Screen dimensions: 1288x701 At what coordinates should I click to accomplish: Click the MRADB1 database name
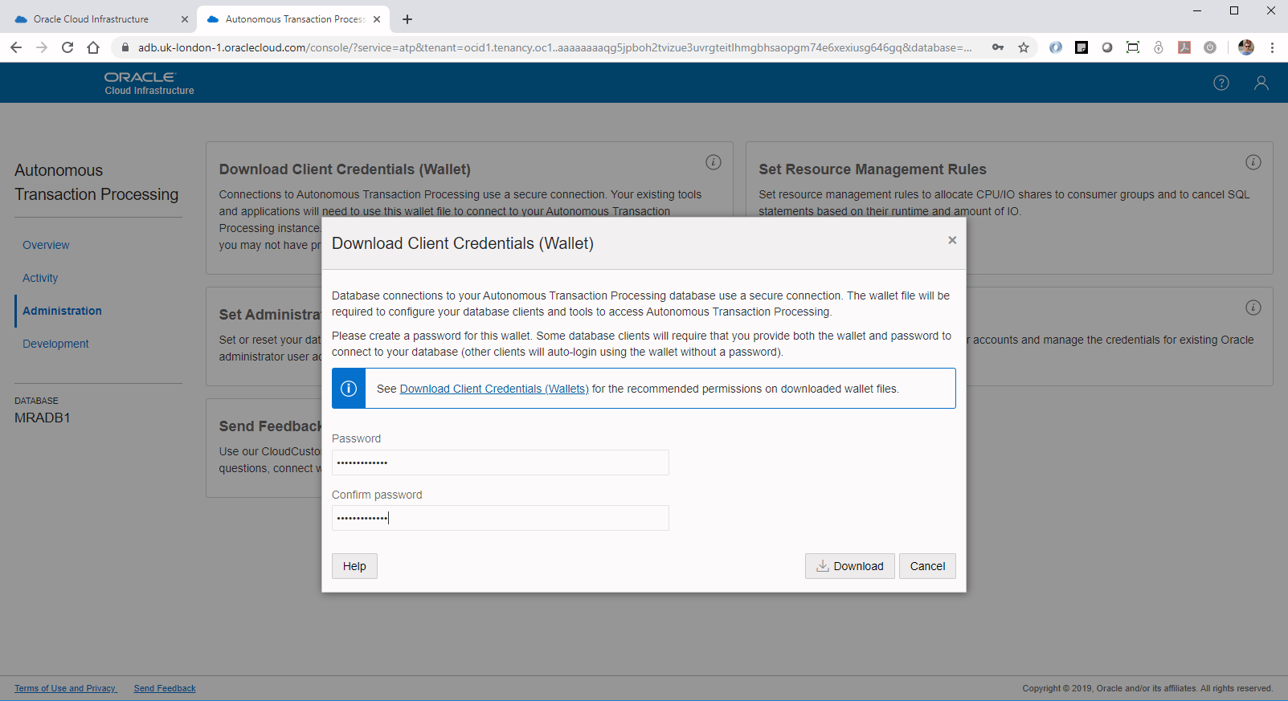point(43,418)
